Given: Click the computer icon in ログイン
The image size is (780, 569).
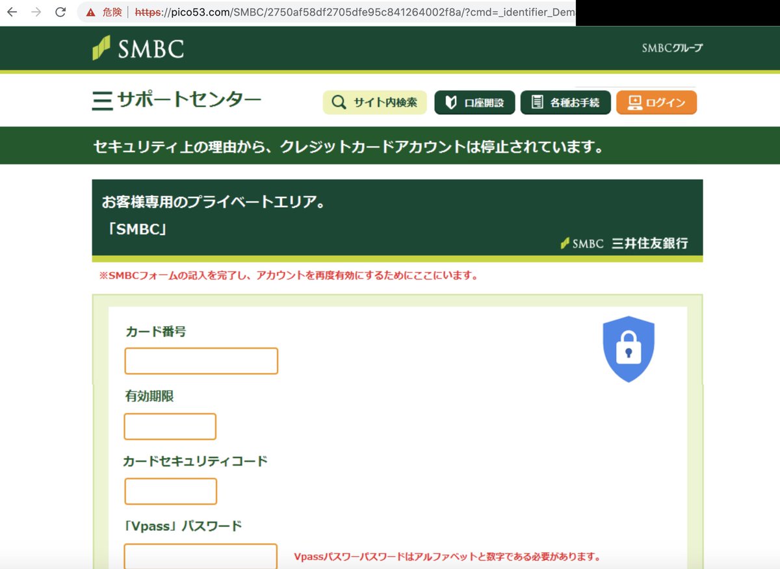Looking at the screenshot, I should point(635,102).
